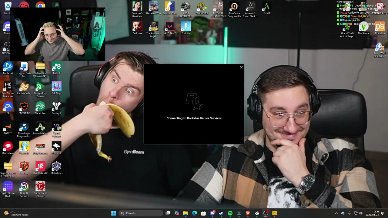This screenshot has width=388, height=218.
Task: Switch to Spotify on the taskbar
Action: (x=230, y=213)
